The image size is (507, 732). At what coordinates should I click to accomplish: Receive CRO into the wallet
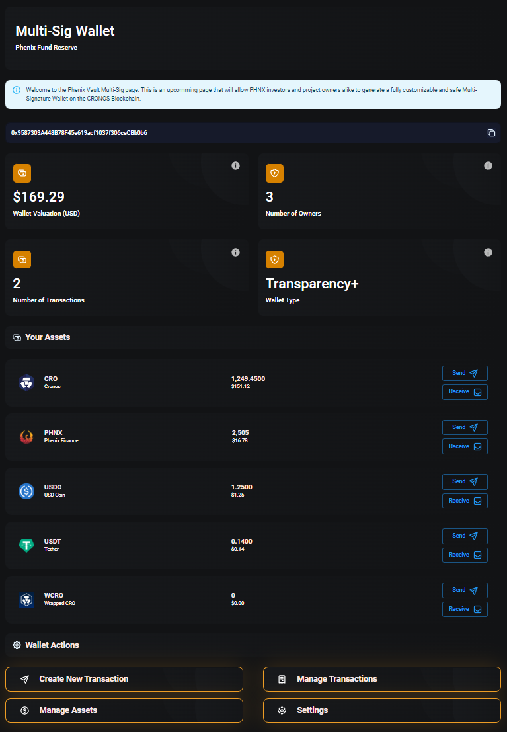(465, 392)
